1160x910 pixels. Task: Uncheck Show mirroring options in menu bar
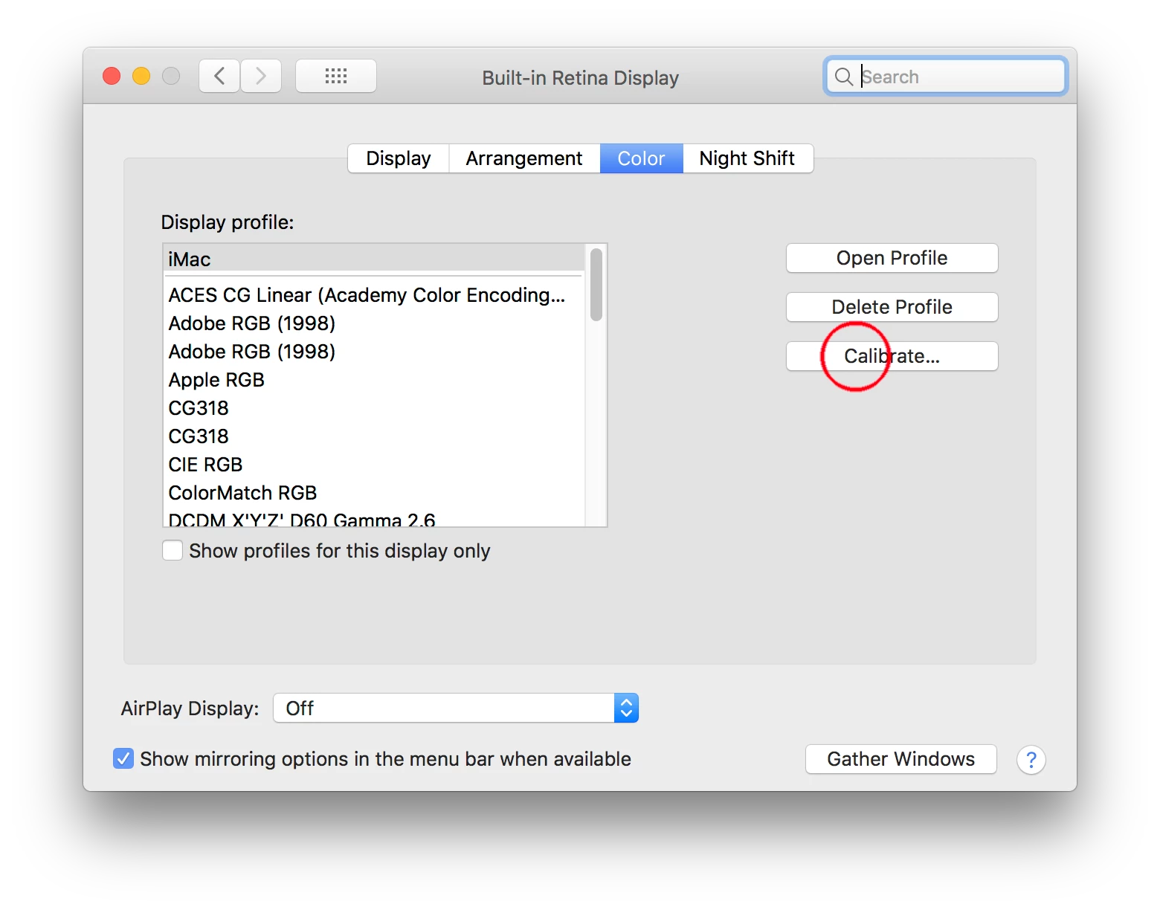point(123,758)
